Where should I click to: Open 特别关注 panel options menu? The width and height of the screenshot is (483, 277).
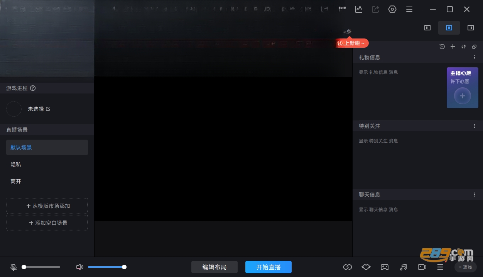pos(475,126)
